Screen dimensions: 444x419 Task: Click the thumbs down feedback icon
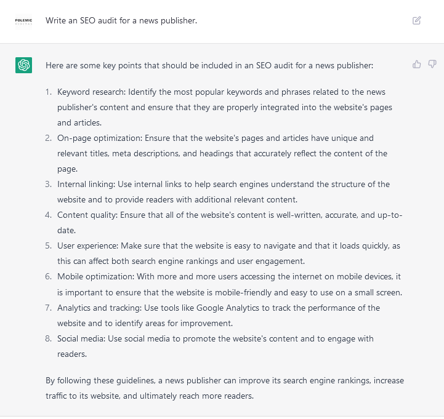point(432,64)
